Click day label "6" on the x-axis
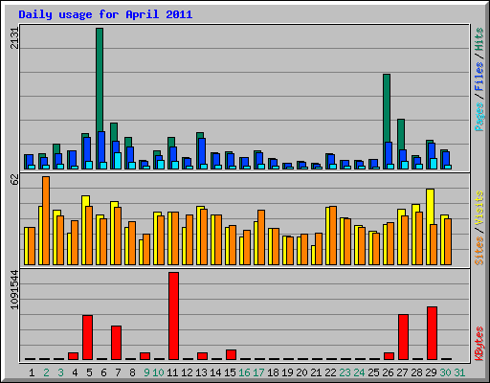The height and width of the screenshot is (383, 490). point(103,372)
